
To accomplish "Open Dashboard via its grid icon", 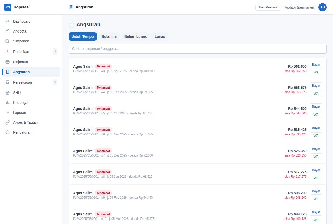I will (8, 21).
